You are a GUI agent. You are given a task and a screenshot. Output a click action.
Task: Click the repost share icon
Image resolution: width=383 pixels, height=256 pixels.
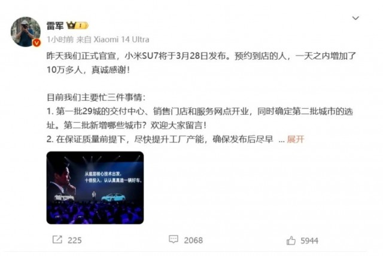coord(57,240)
